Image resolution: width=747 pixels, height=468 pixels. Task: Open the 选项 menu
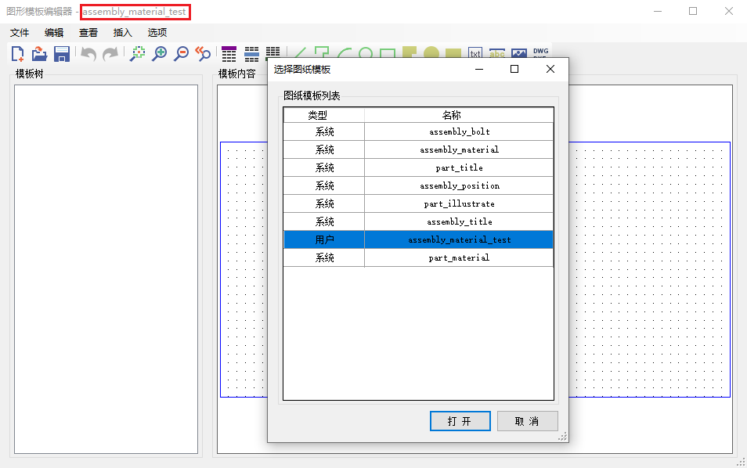157,32
